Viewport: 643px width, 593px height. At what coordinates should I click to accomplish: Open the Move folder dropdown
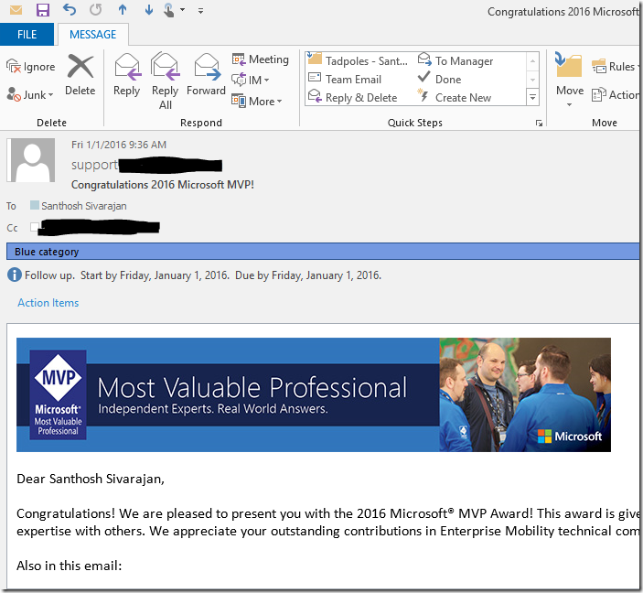[x=569, y=80]
